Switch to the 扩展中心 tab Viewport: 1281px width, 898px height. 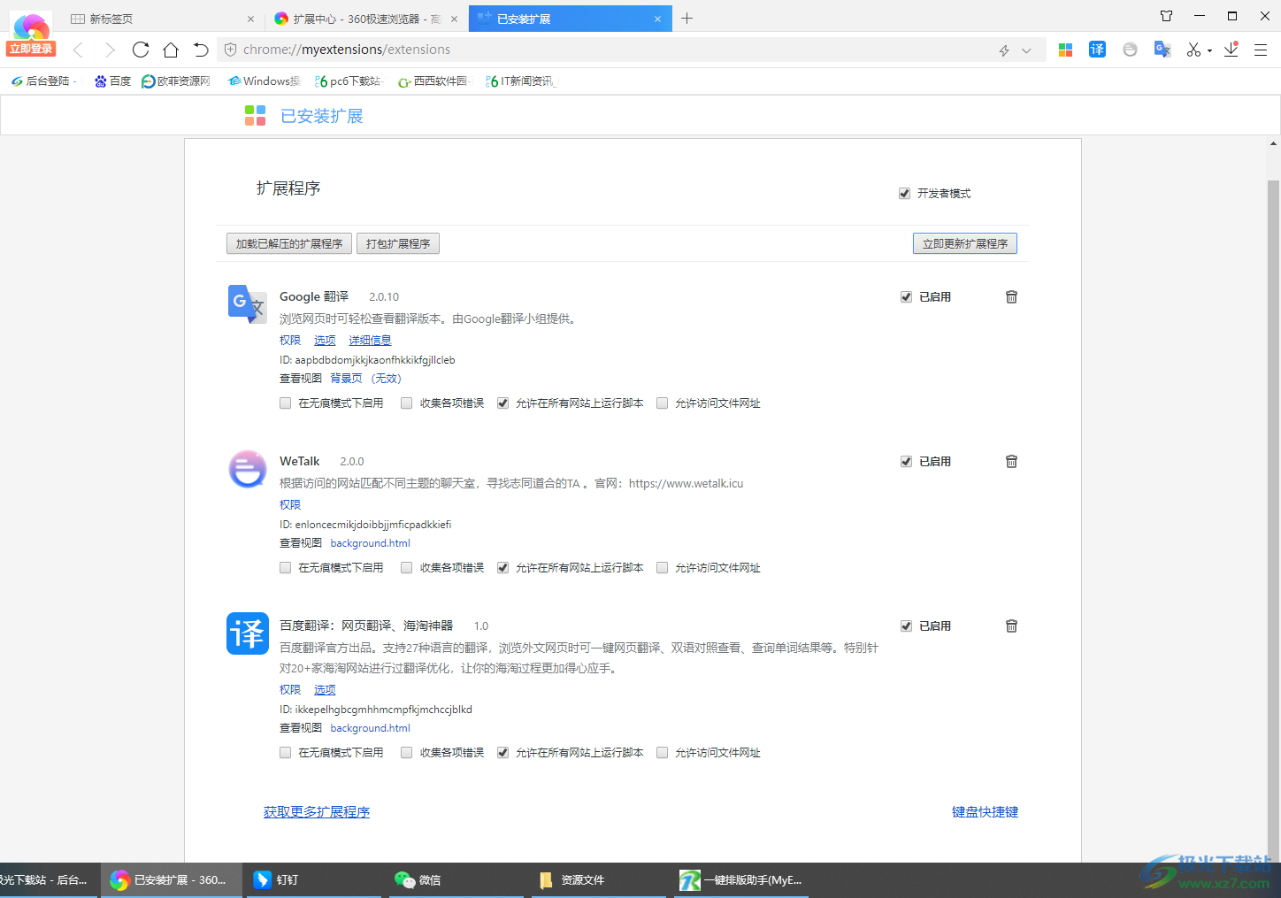click(366, 19)
